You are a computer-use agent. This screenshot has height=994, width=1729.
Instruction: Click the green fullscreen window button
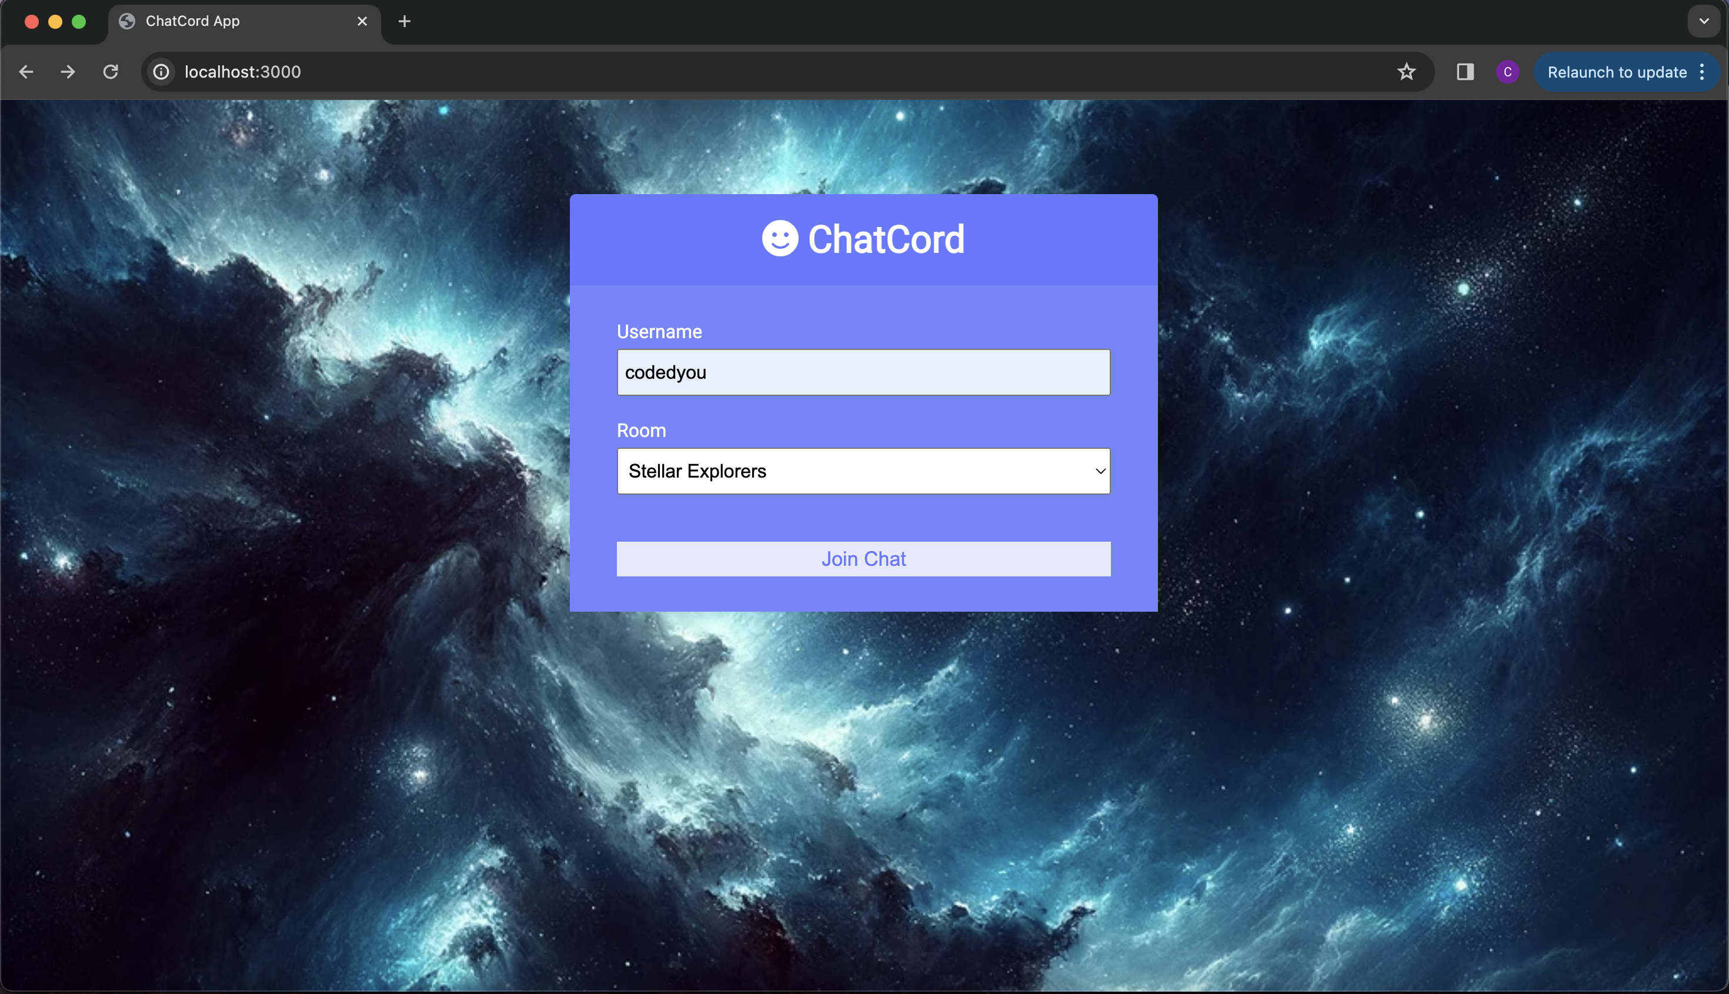[x=78, y=21]
